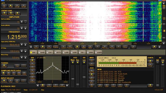Screen dimensions: 166x93
Task: Select LSB demodulation mode
Action: [x=66, y=52]
